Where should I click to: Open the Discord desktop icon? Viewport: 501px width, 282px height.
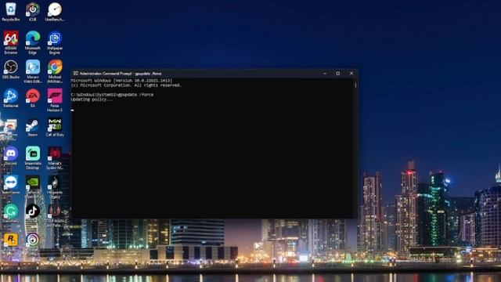click(10, 156)
